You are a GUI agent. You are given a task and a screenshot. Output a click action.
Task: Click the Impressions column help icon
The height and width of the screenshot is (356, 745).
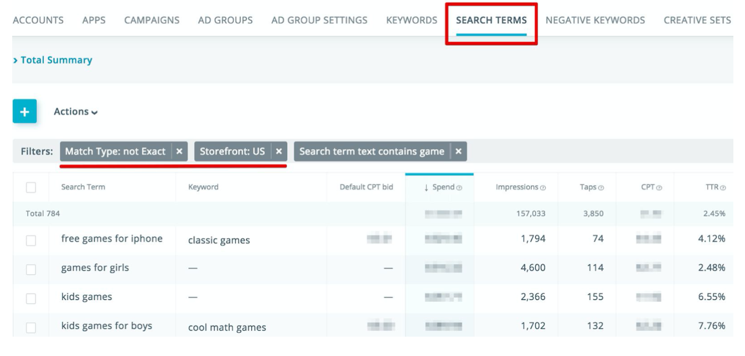point(543,188)
